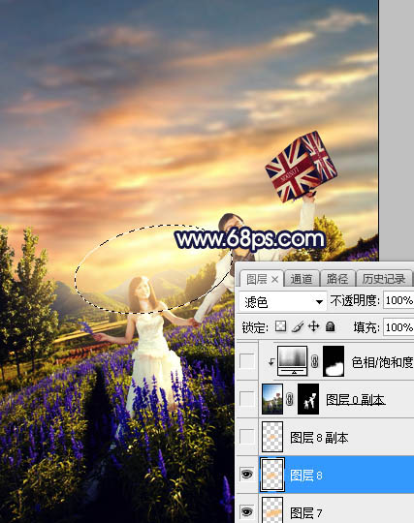Click the clipping mask arrow on adjustment layer
The width and height of the screenshot is (414, 523).
271,361
